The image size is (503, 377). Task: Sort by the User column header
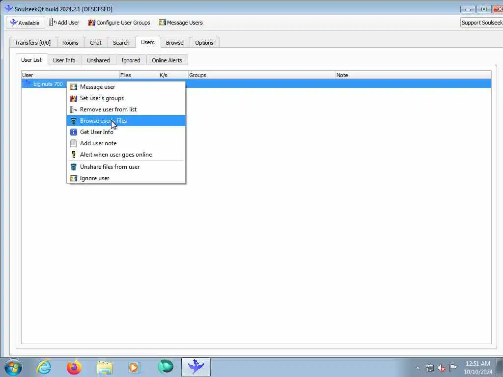(70, 75)
